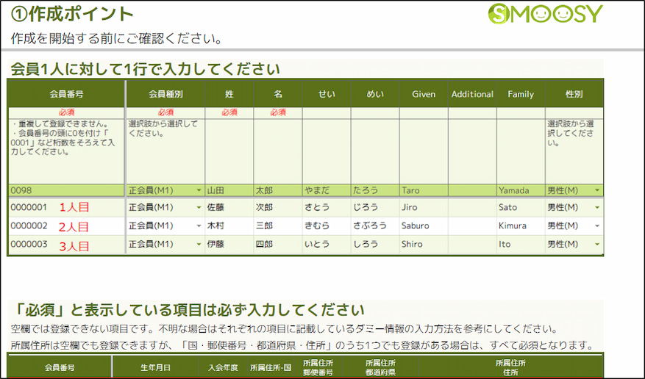Open 性別 dropdown in the Sato row
The height and width of the screenshot is (379, 645).
(x=596, y=208)
